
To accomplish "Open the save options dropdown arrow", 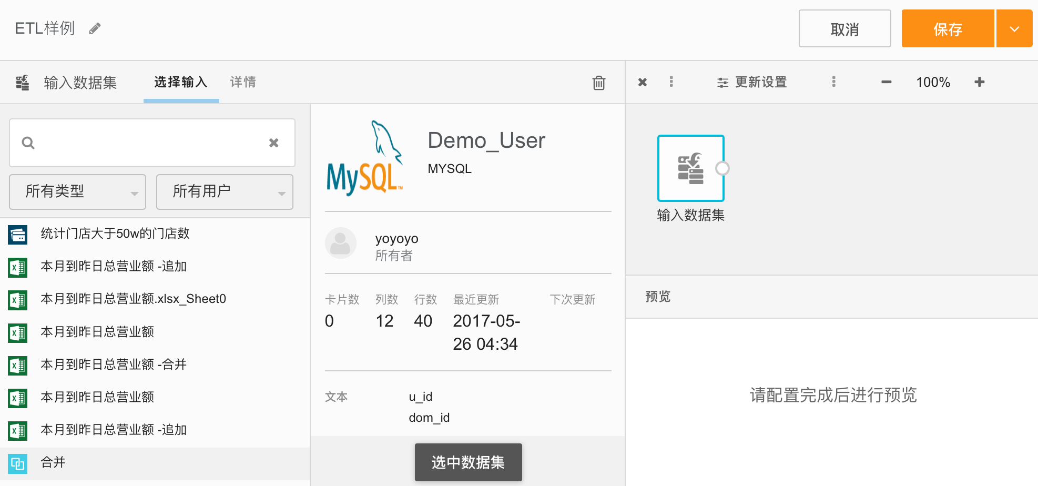I will [x=1014, y=28].
